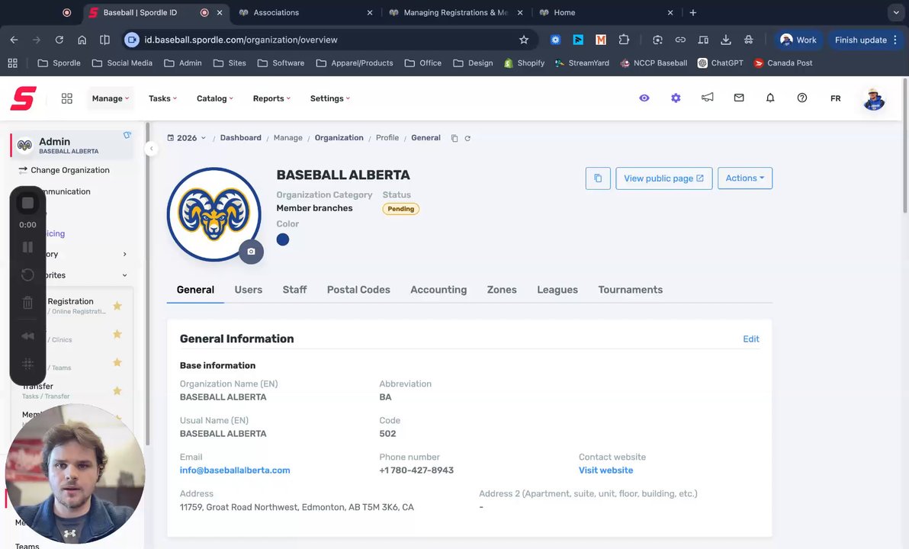Toggle the eye view icon in header

644,98
